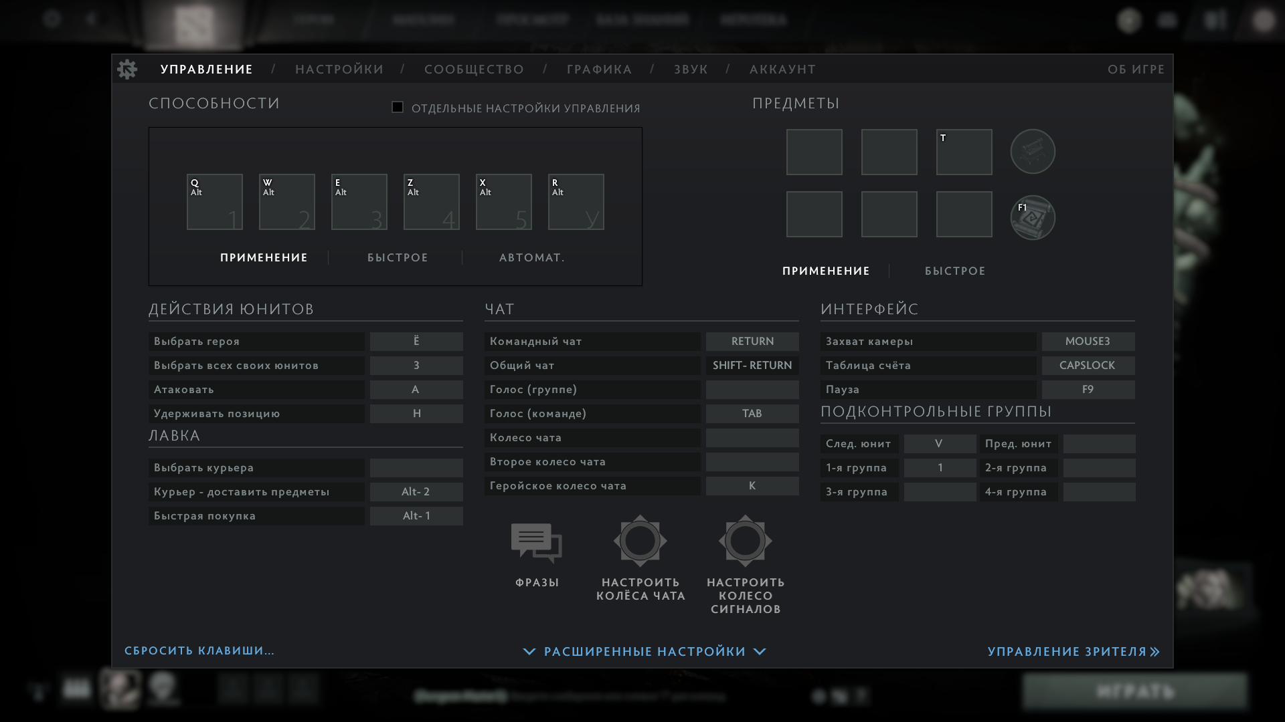Set key for 2-я группа
This screenshot has width=1285, height=722.
[1099, 468]
